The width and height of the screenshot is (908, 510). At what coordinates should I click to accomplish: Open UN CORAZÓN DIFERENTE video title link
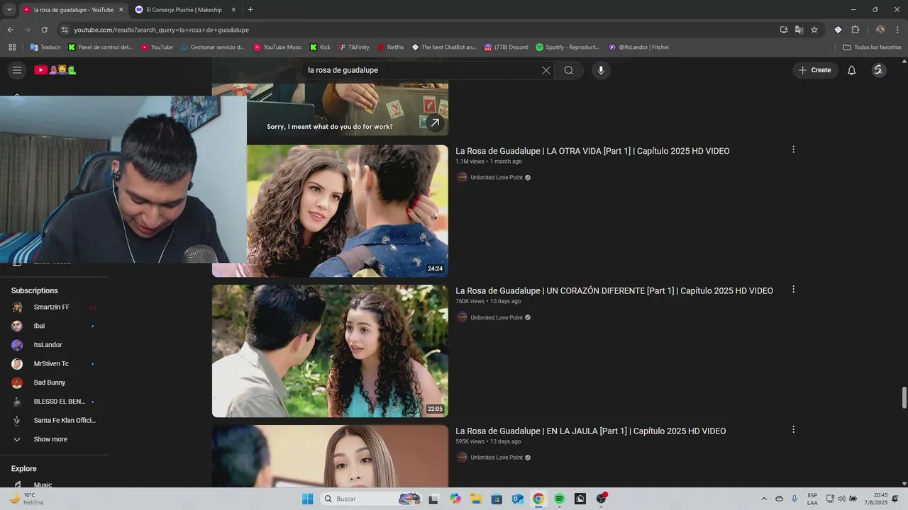(x=614, y=290)
